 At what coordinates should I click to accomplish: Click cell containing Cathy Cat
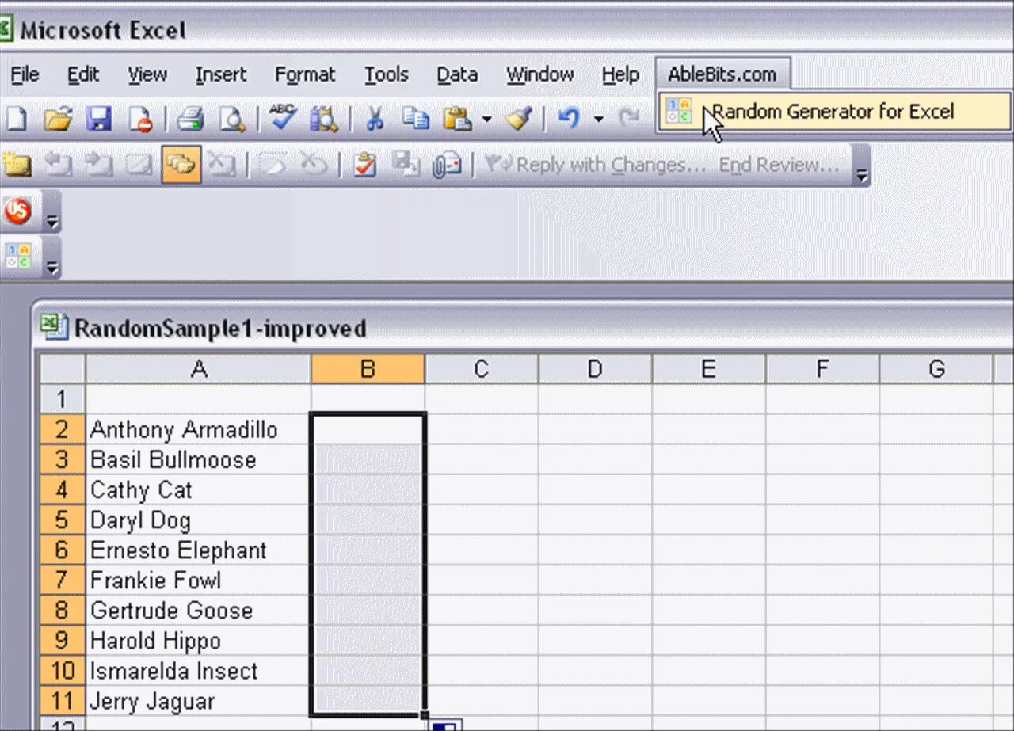198,489
